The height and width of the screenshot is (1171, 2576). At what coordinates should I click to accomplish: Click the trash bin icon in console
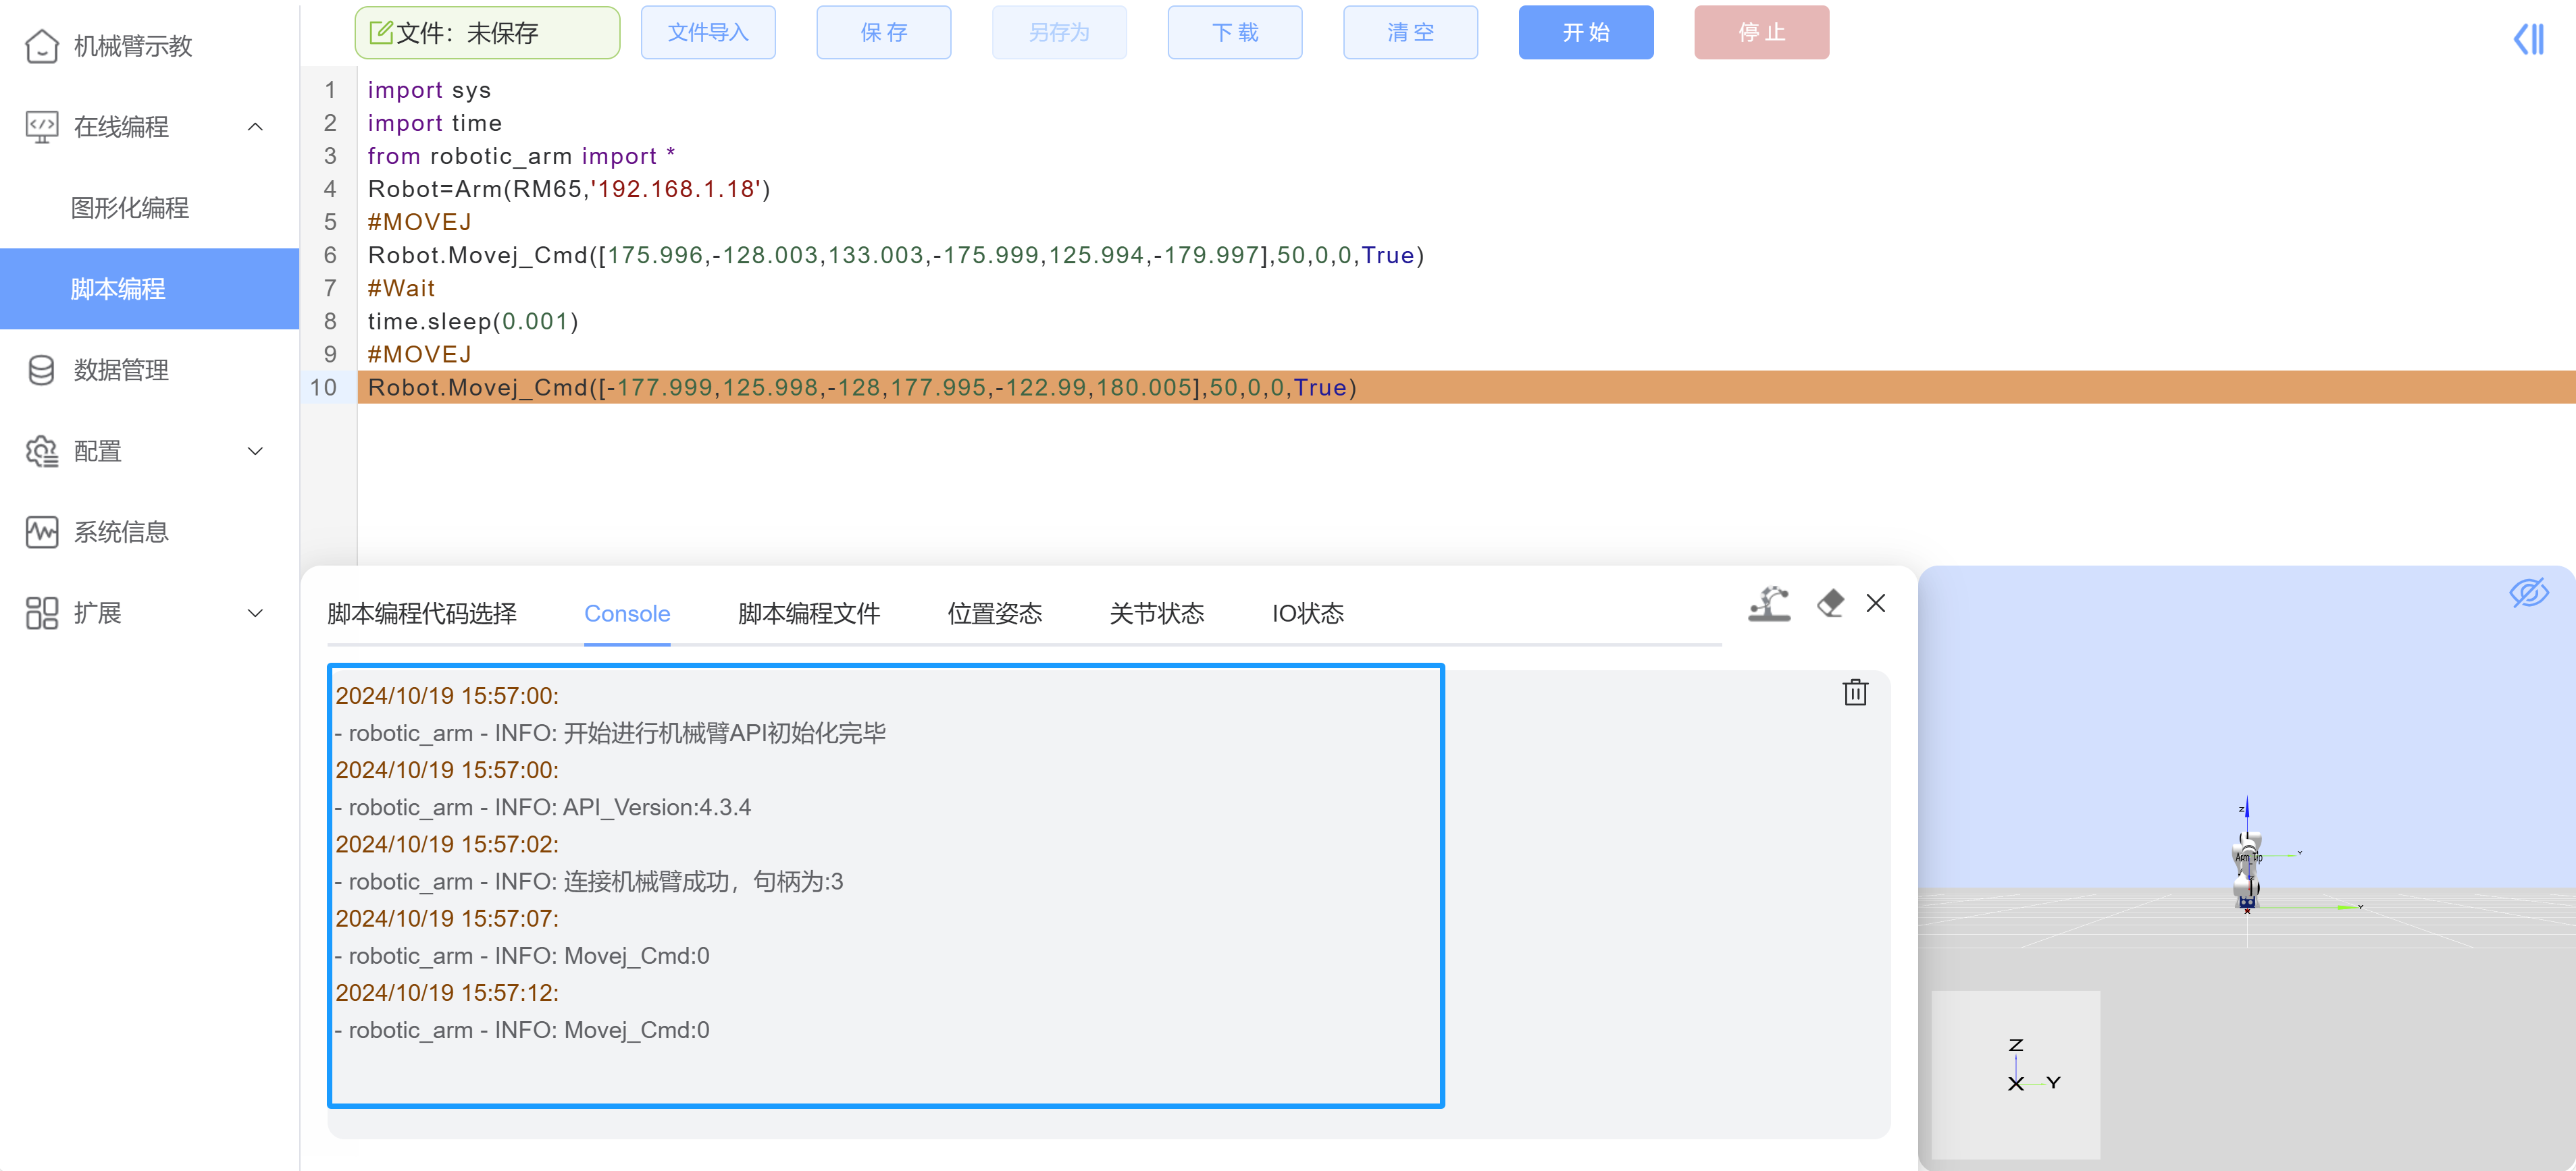pos(1855,692)
